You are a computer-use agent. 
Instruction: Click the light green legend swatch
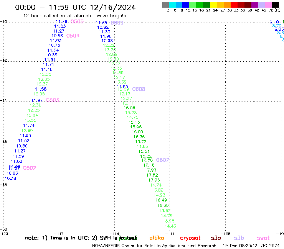click(193, 5)
